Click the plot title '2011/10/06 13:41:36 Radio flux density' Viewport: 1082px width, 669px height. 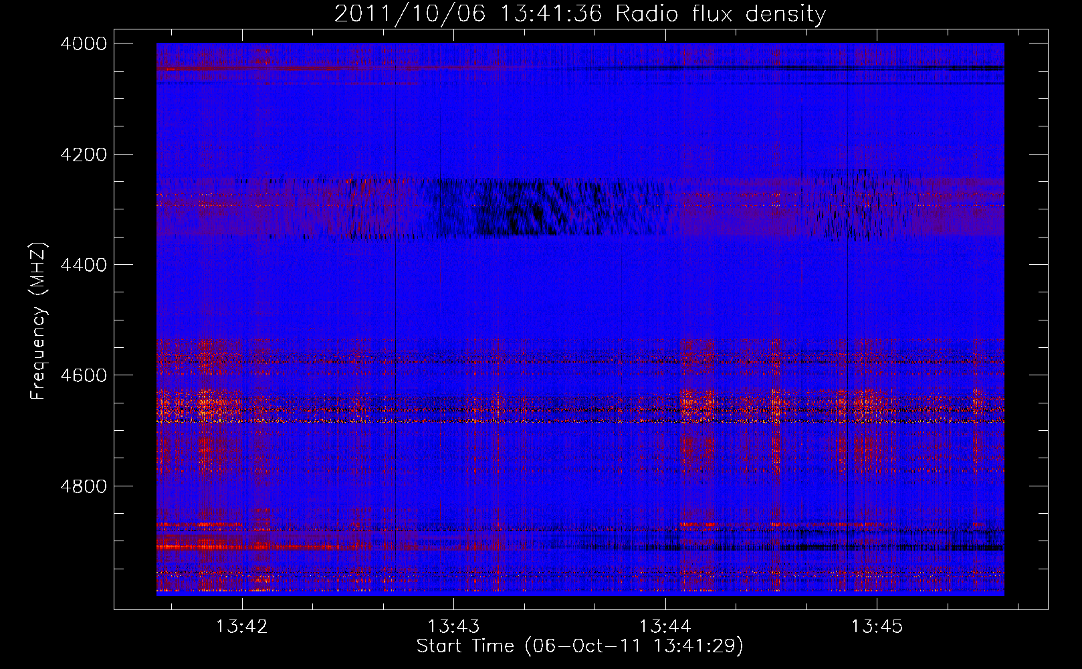[580, 13]
